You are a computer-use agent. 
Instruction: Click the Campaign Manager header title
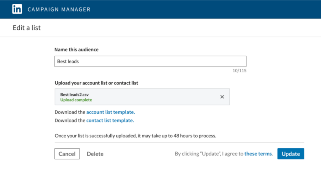(x=59, y=9)
